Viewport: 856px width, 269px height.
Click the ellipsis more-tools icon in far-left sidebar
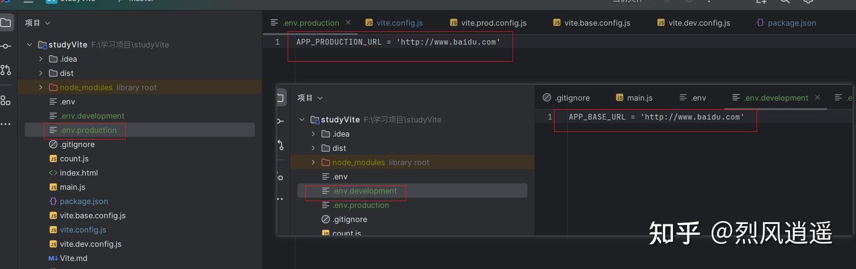click(5, 124)
